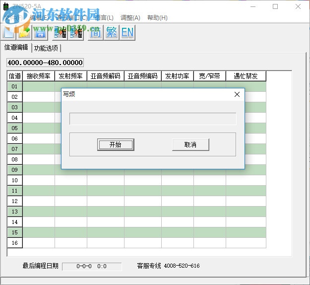This screenshot has height=285, width=310.
Task: Select channel row 16
Action: click(x=15, y=243)
